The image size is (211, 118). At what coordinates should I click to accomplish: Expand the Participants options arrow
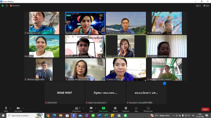point(84,108)
